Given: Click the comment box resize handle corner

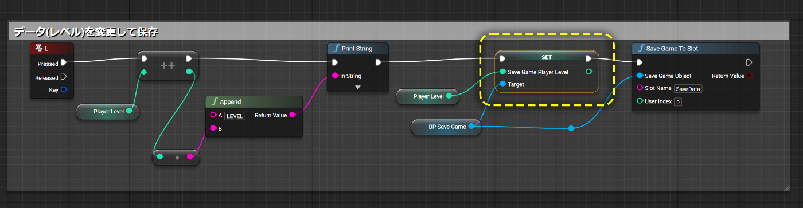Looking at the screenshot, I should pos(786,187).
